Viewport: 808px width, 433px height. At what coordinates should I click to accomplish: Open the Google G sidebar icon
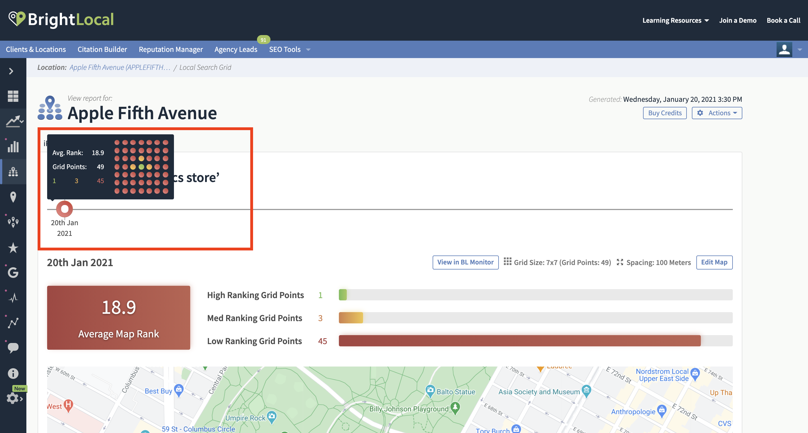(13, 273)
